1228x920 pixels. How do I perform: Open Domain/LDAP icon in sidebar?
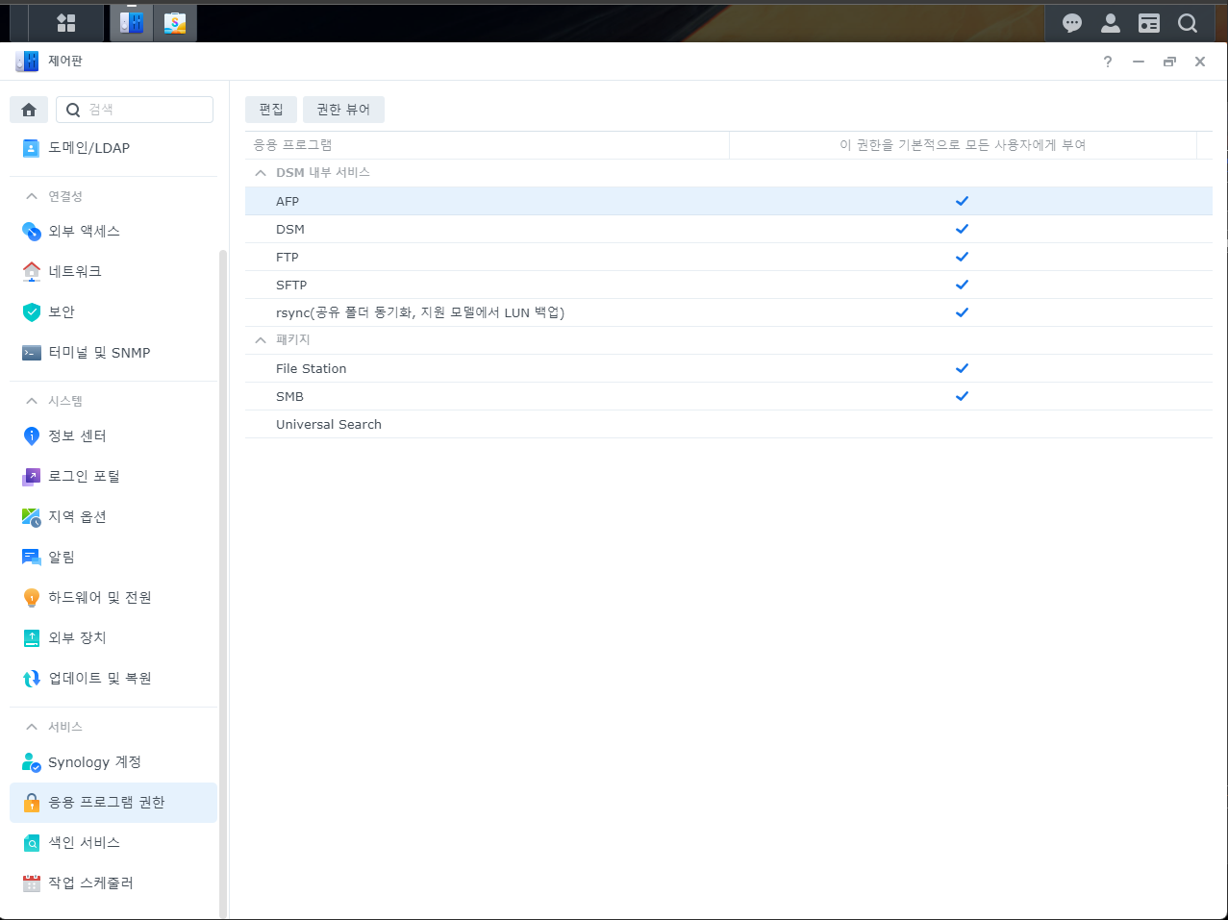tap(32, 148)
